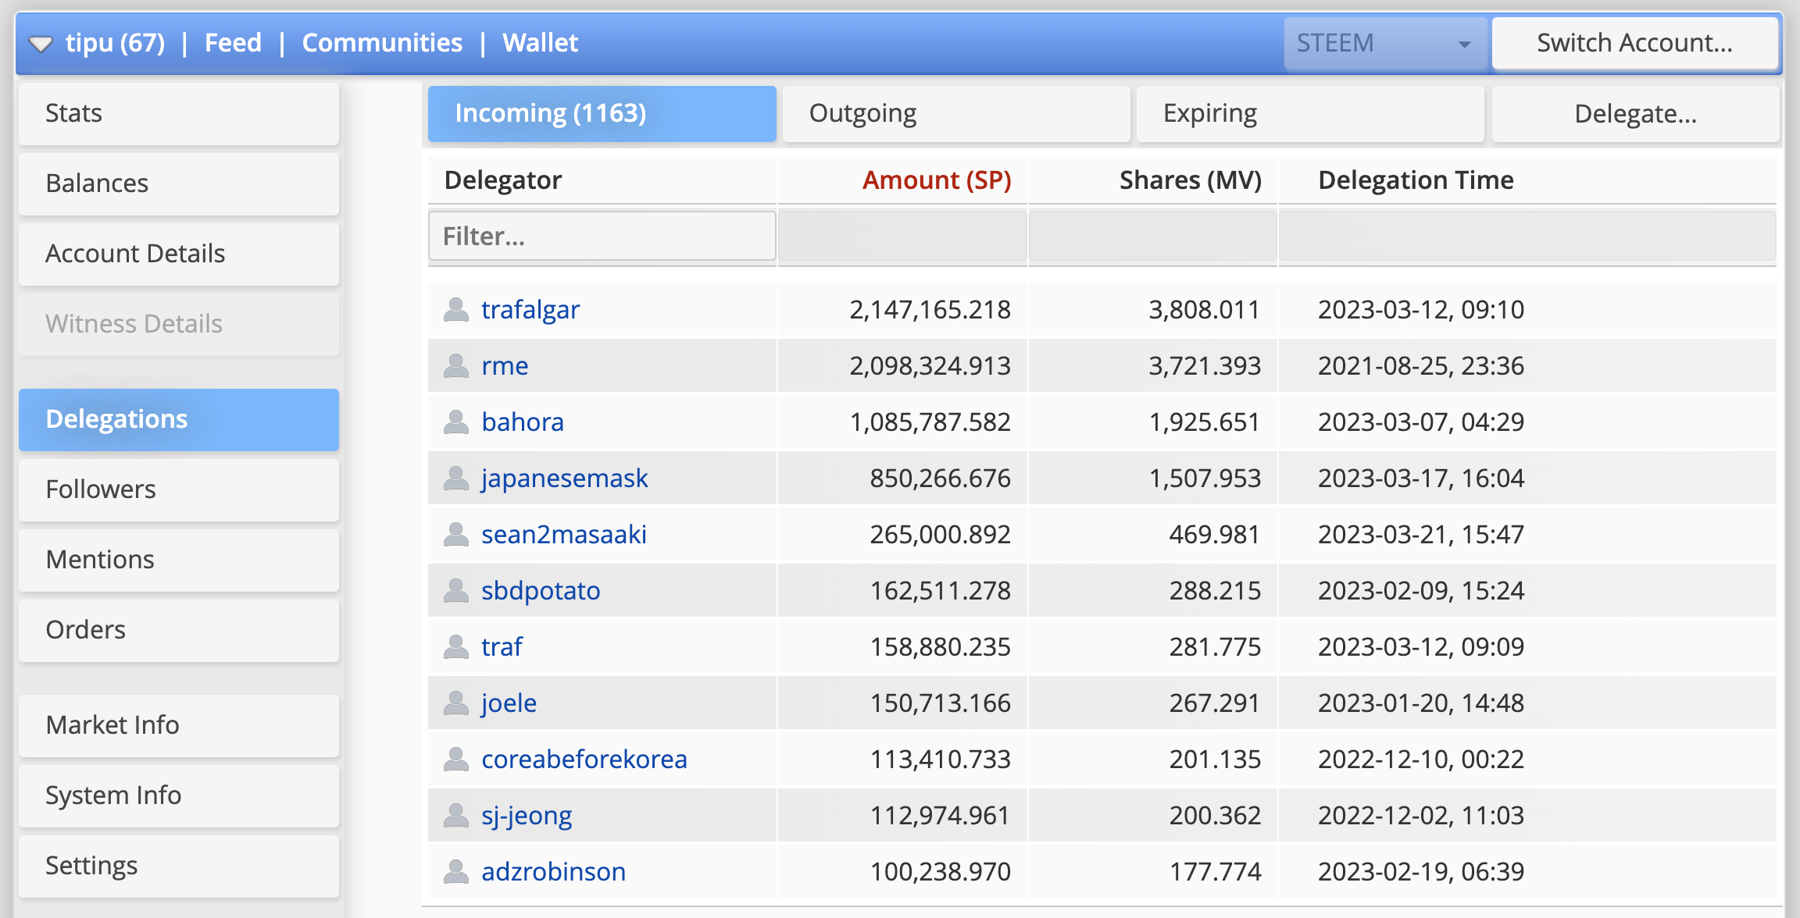Click the avatar icon beside sbdpotato
Image resolution: width=1800 pixels, height=918 pixels.
pos(455,591)
